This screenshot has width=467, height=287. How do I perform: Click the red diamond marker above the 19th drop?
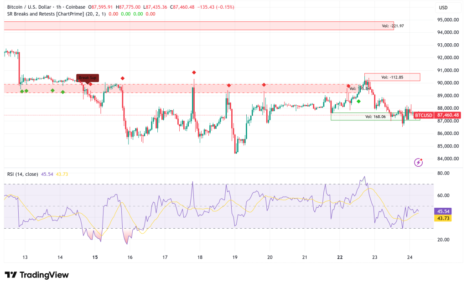click(228, 85)
